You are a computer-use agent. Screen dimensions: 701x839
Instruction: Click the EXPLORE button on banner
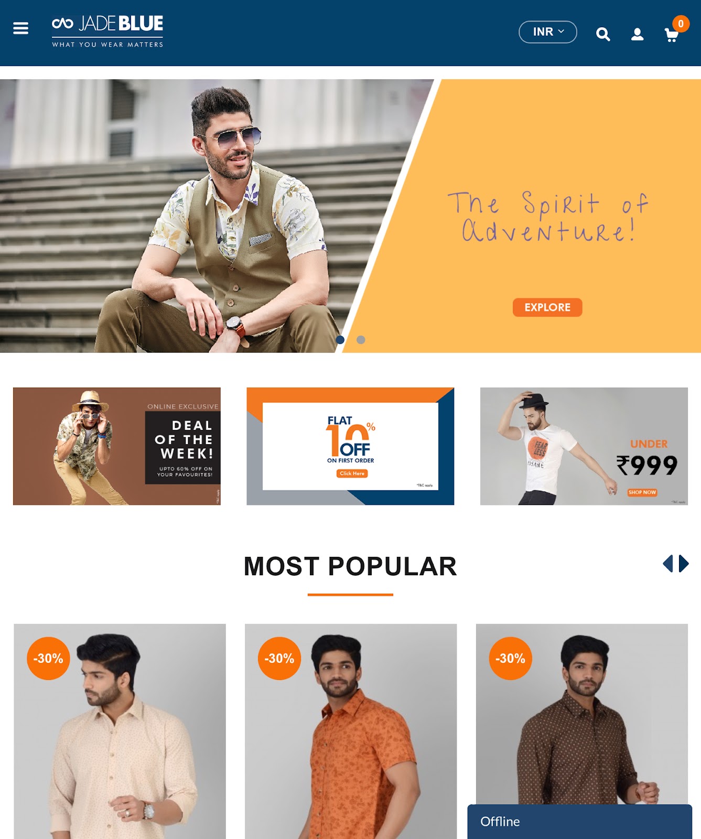tap(547, 307)
